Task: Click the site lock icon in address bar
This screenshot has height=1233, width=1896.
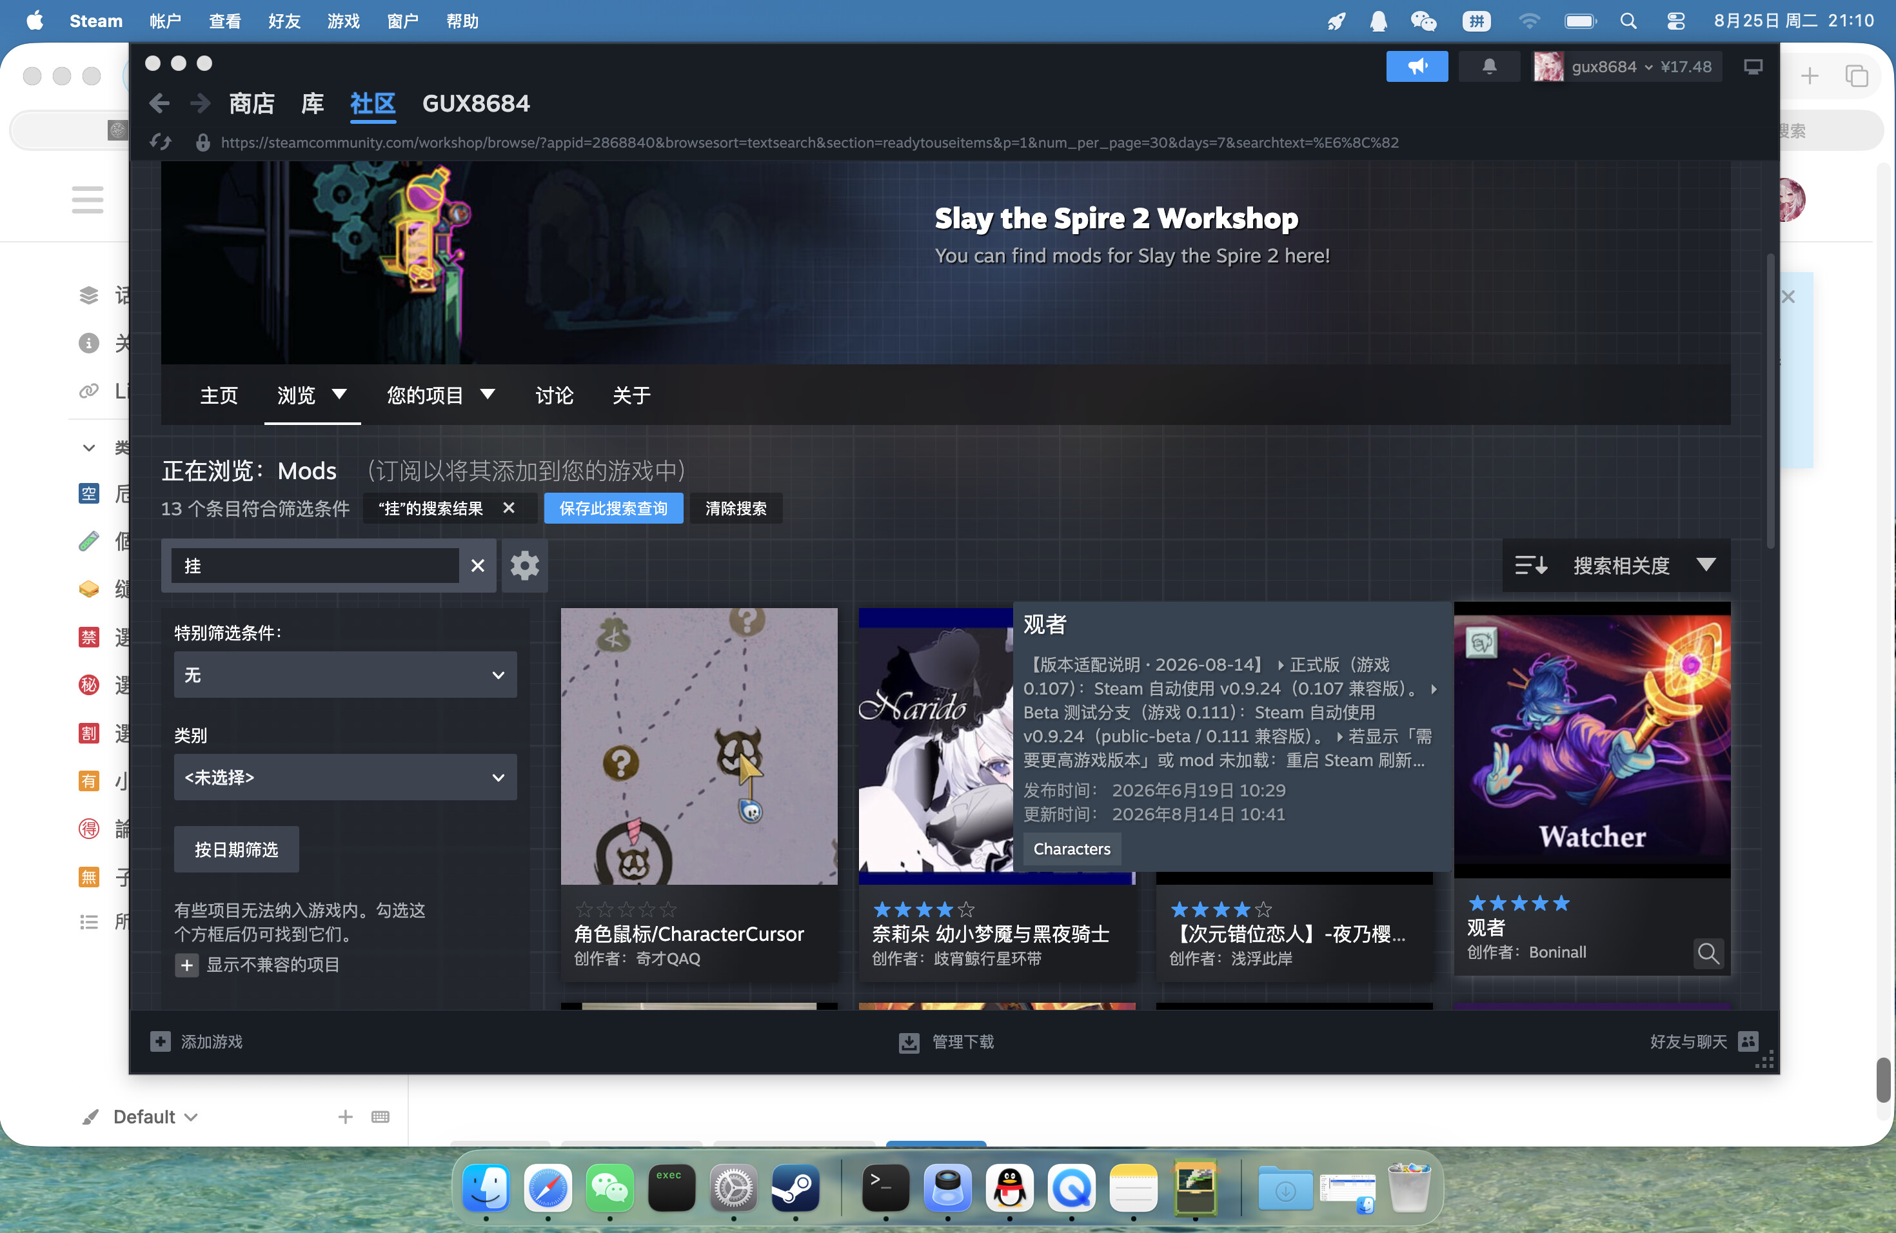Action: click(203, 143)
